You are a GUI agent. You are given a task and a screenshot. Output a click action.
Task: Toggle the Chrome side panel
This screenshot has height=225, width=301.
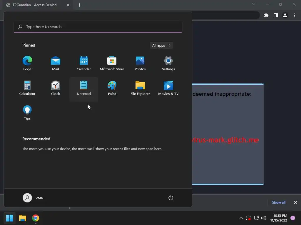point(276,15)
